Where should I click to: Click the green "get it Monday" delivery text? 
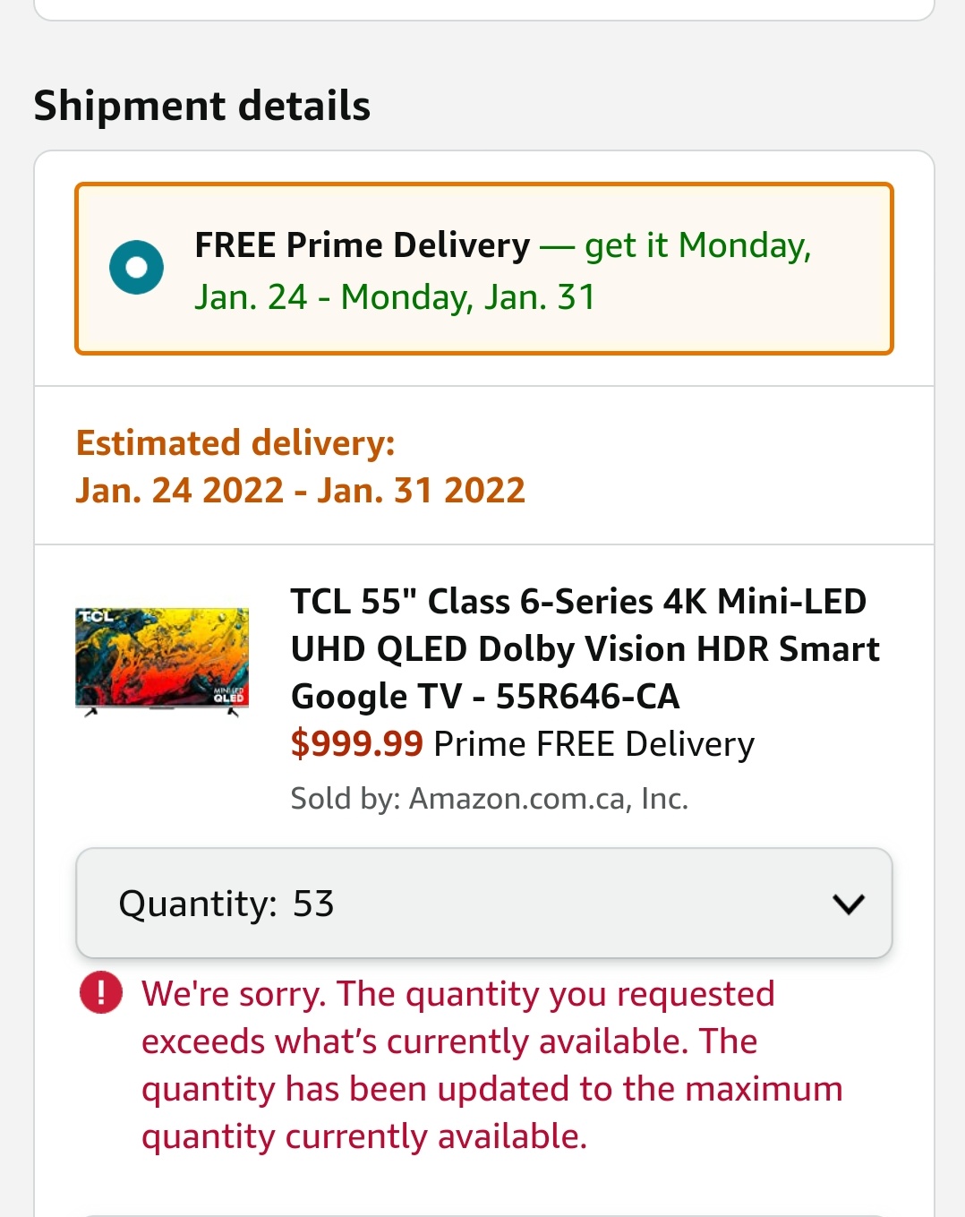tap(697, 245)
